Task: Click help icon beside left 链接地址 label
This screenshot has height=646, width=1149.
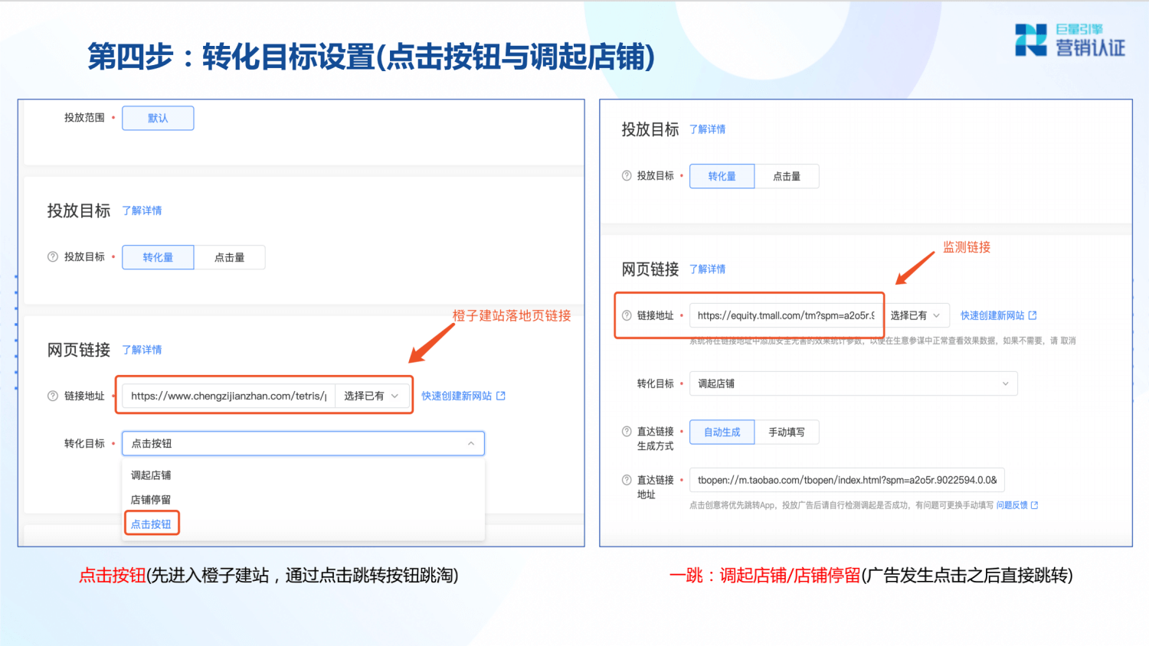Action: tap(53, 396)
